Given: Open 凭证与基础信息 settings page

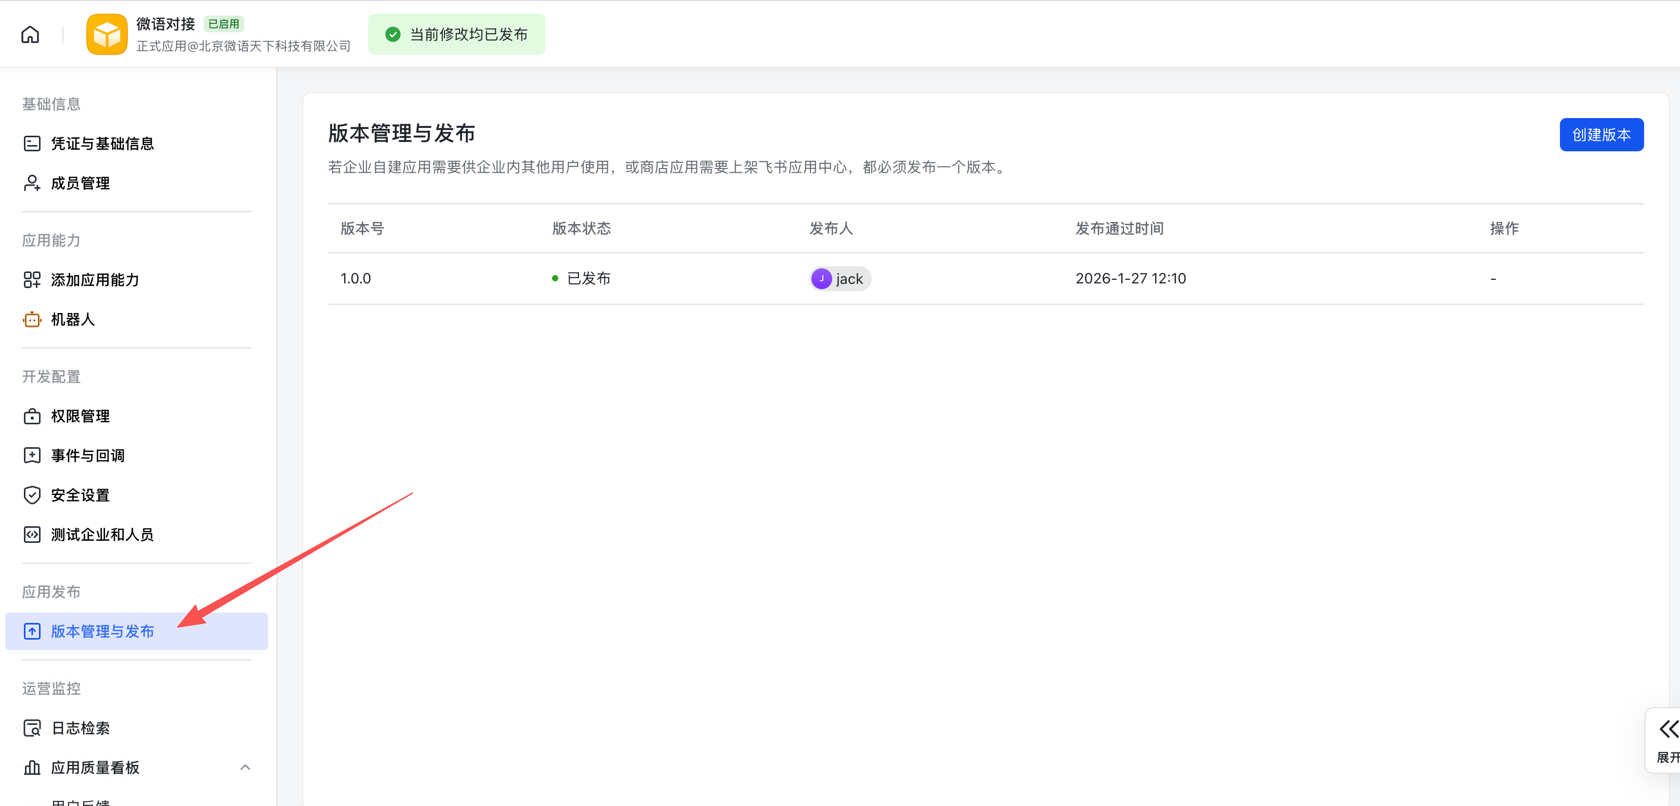Looking at the screenshot, I should click(x=102, y=143).
